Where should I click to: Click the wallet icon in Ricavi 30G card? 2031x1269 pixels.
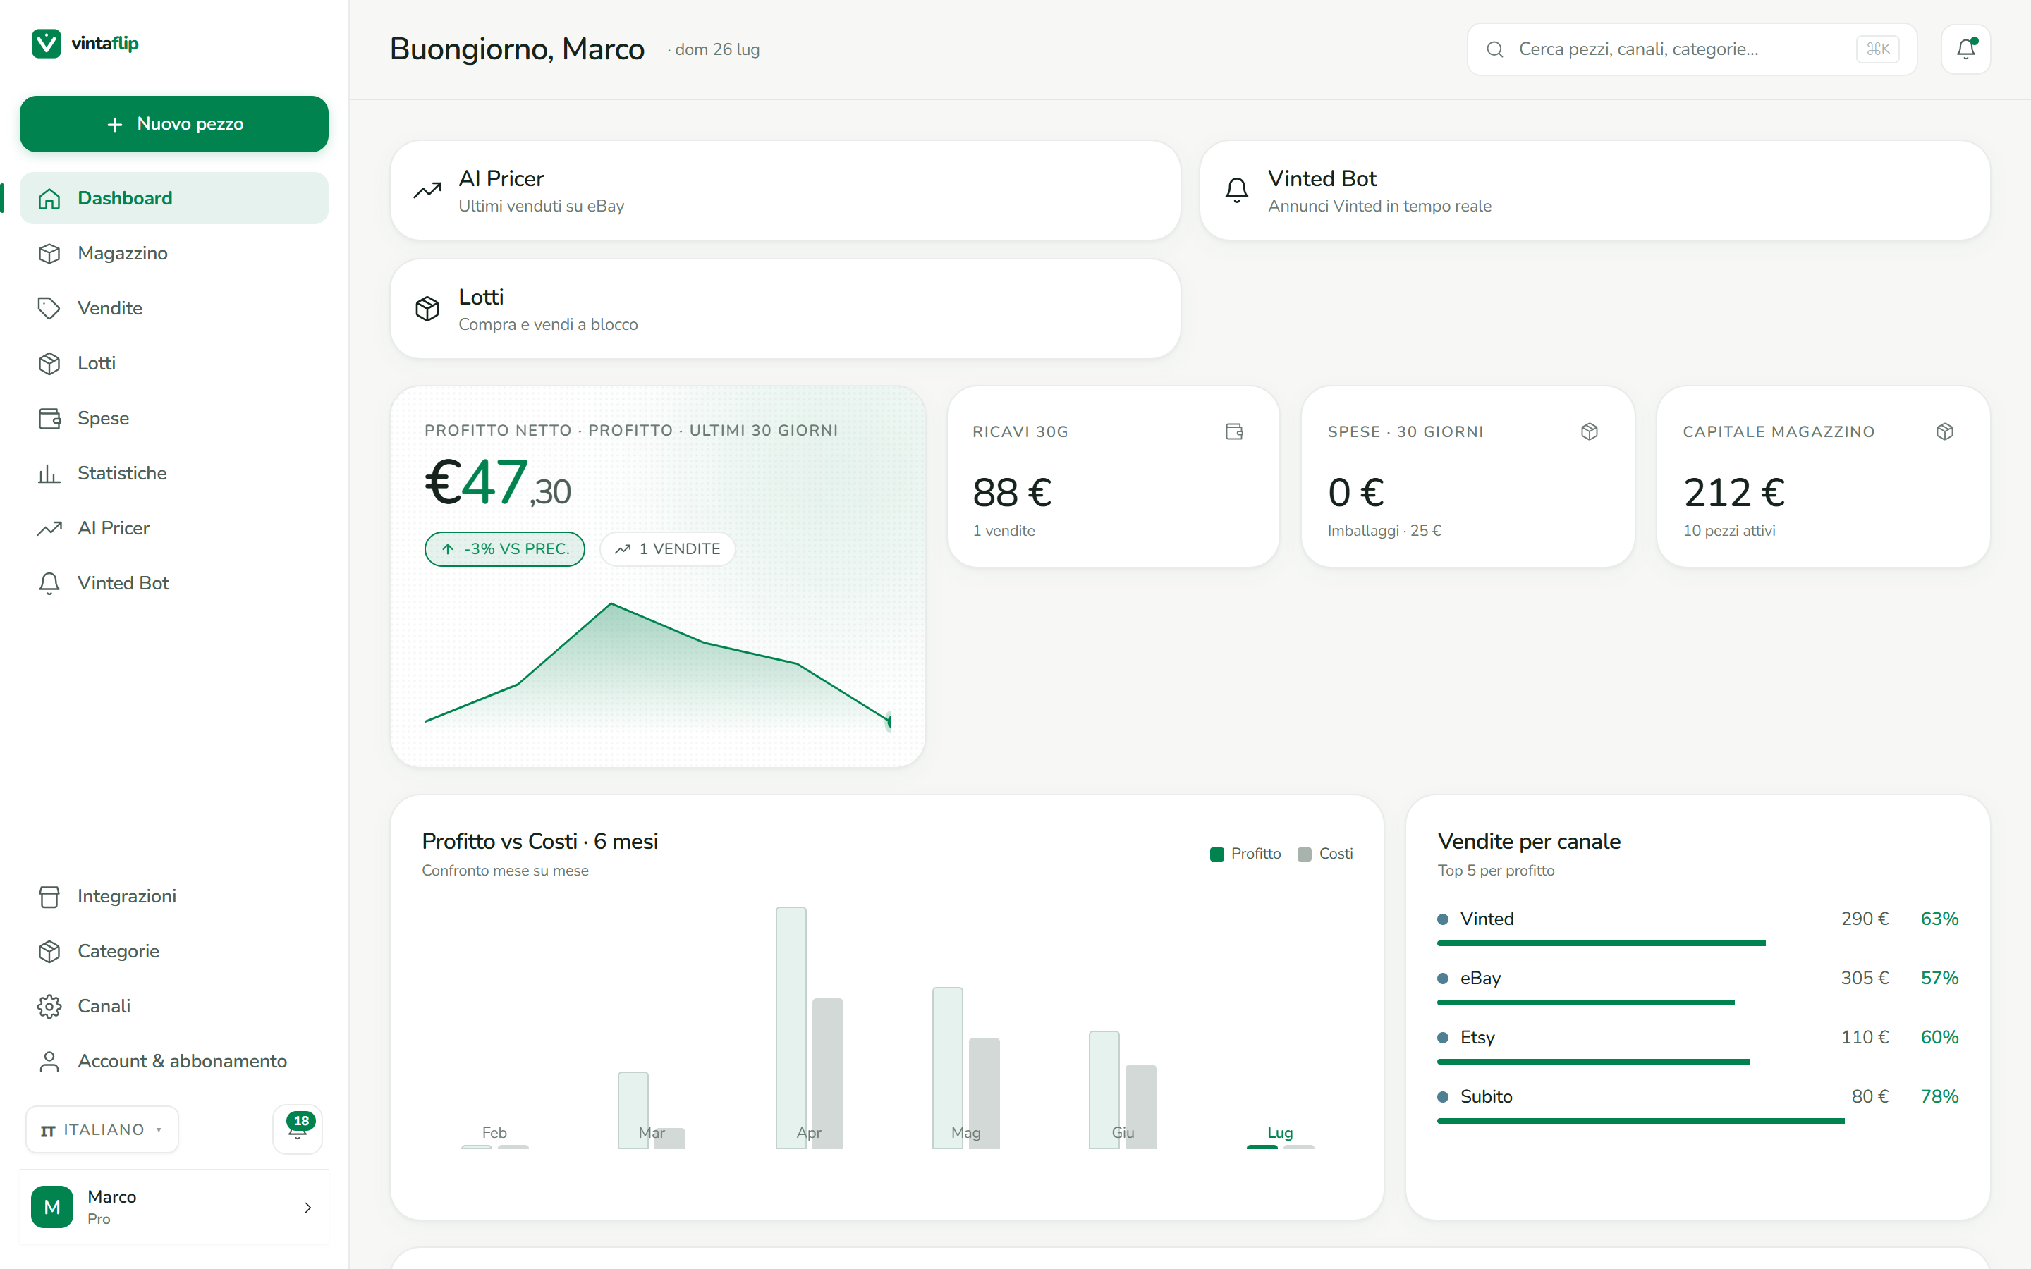(1233, 431)
